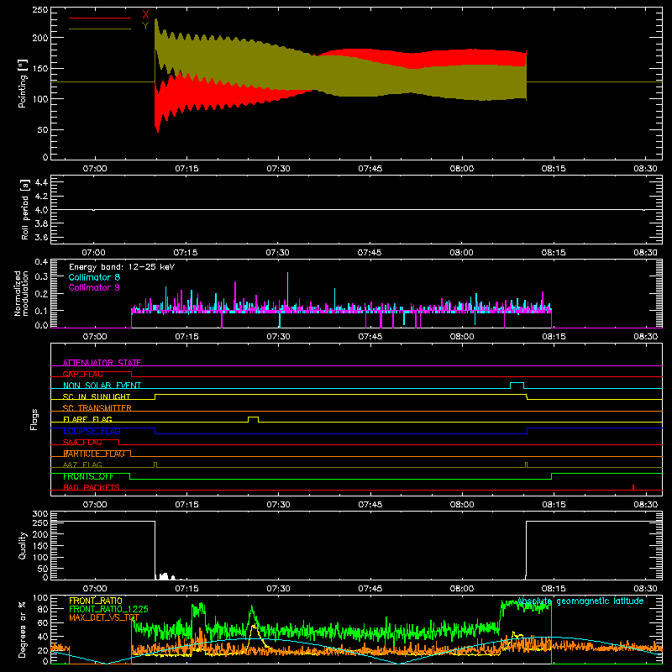The image size is (672, 672).
Task: Click the 'Absolute geomagnetic latitude' label
Action: (x=580, y=601)
